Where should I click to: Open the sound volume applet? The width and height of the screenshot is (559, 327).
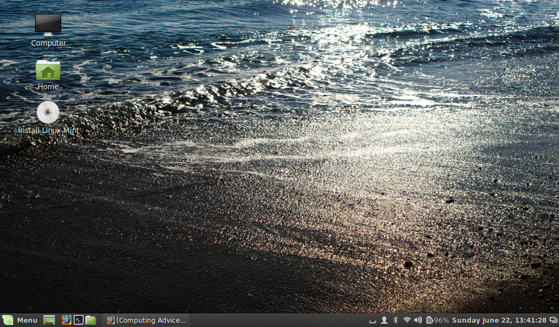(x=418, y=320)
